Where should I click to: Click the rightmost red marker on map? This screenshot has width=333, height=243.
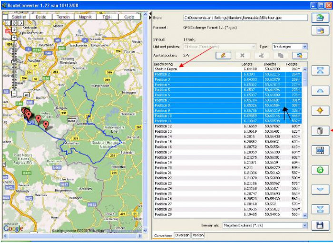[x=46, y=125]
